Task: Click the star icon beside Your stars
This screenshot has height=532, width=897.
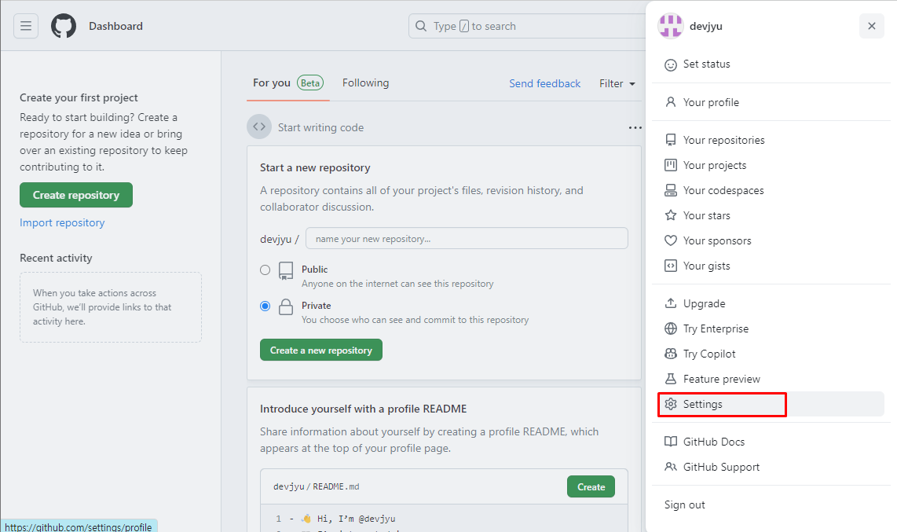Action: click(x=671, y=215)
